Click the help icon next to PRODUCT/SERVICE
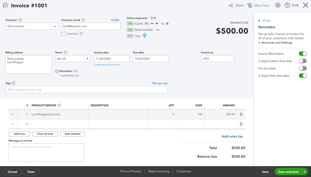Screen dimensions: 311x177 click(x=59, y=105)
